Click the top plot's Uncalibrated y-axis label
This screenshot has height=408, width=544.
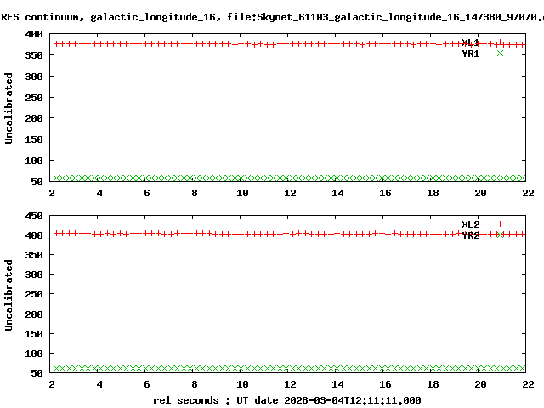tap(9, 108)
